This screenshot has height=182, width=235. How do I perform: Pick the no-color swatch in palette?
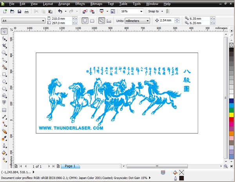[231, 45]
